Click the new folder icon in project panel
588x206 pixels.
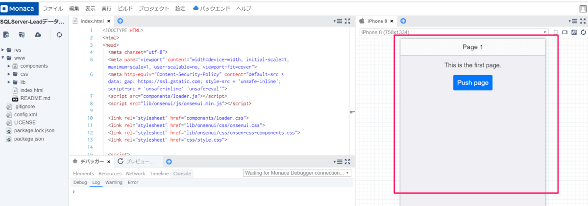[22, 35]
